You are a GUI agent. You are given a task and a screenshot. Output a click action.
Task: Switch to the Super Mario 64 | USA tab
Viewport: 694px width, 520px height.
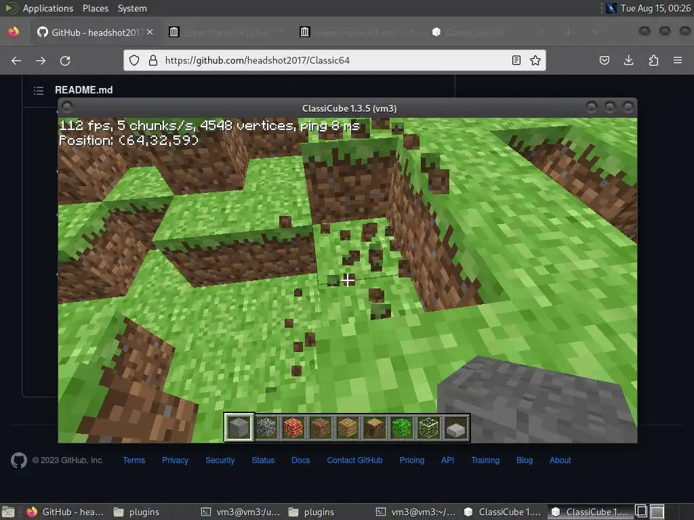pos(227,32)
